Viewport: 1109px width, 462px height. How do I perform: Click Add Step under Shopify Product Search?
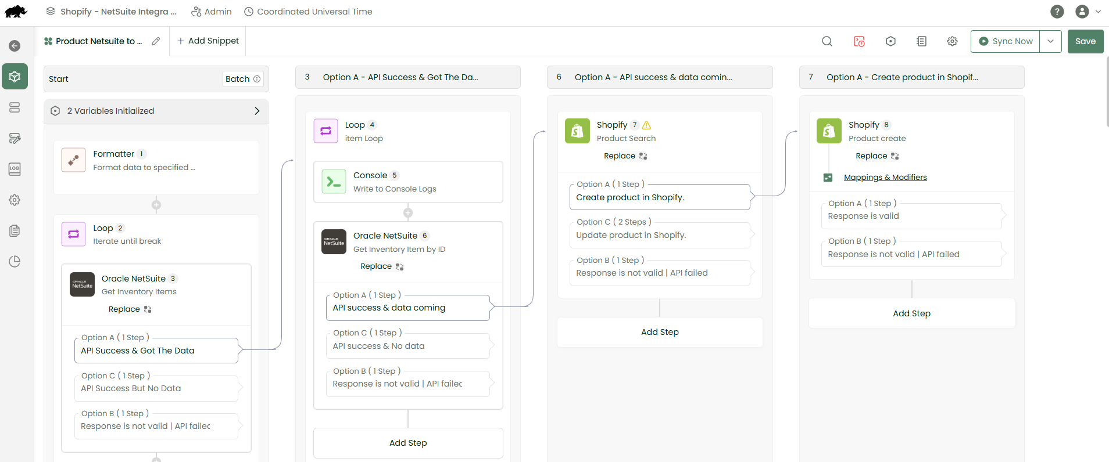(x=660, y=332)
